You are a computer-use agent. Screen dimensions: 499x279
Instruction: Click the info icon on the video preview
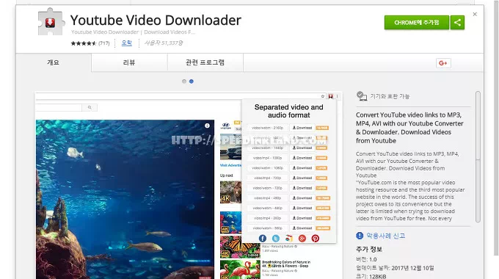click(207, 126)
